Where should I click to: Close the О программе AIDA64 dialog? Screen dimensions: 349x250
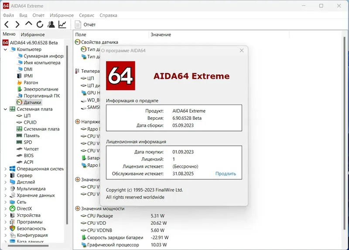pyautogui.click(x=242, y=51)
